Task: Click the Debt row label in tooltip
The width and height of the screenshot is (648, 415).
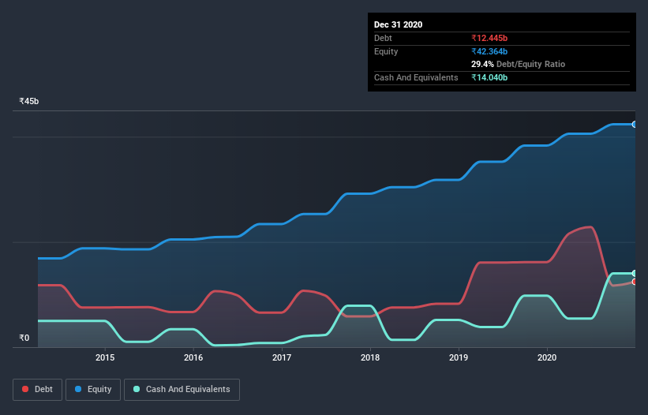Action: [383, 38]
